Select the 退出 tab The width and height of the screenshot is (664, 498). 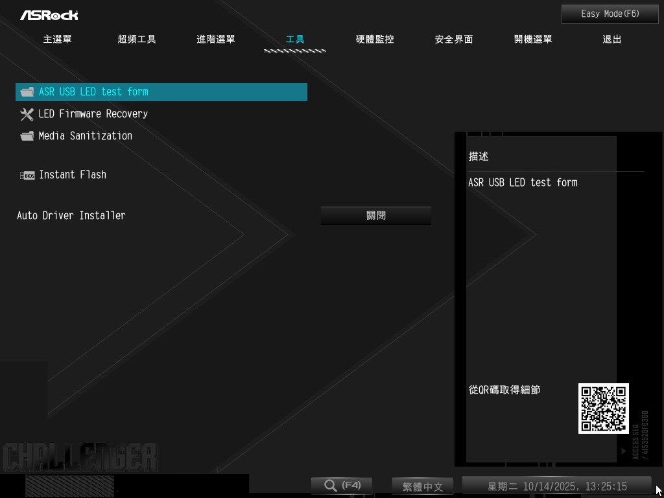[x=612, y=40]
